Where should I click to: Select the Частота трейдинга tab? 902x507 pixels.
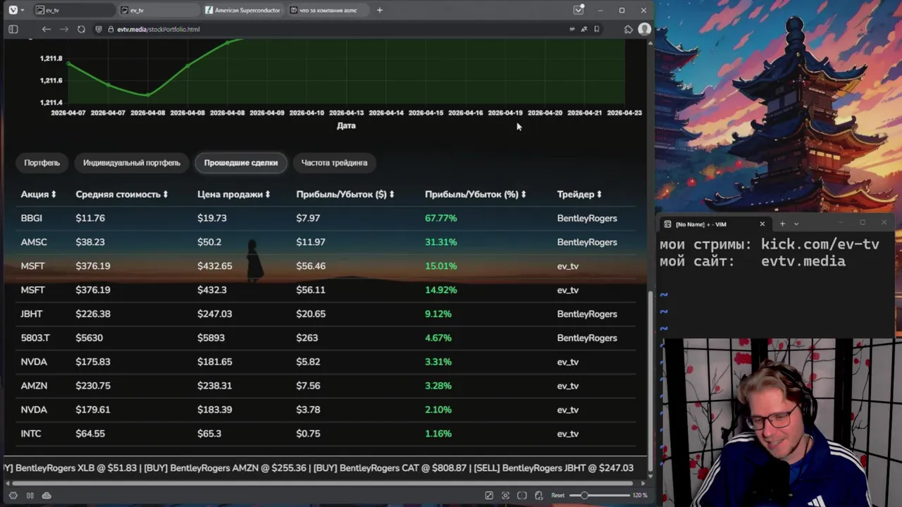pyautogui.click(x=335, y=163)
